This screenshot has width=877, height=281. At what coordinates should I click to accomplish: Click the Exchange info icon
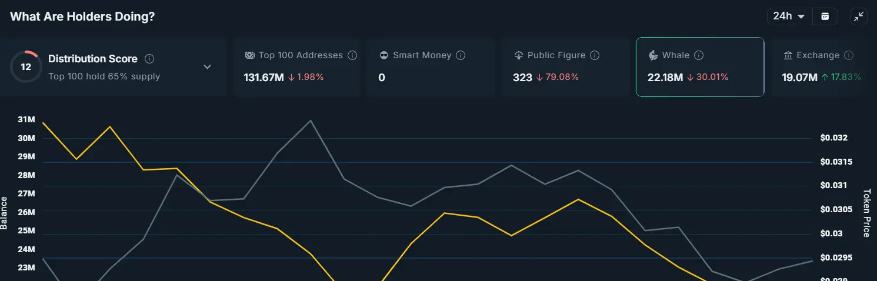(849, 55)
